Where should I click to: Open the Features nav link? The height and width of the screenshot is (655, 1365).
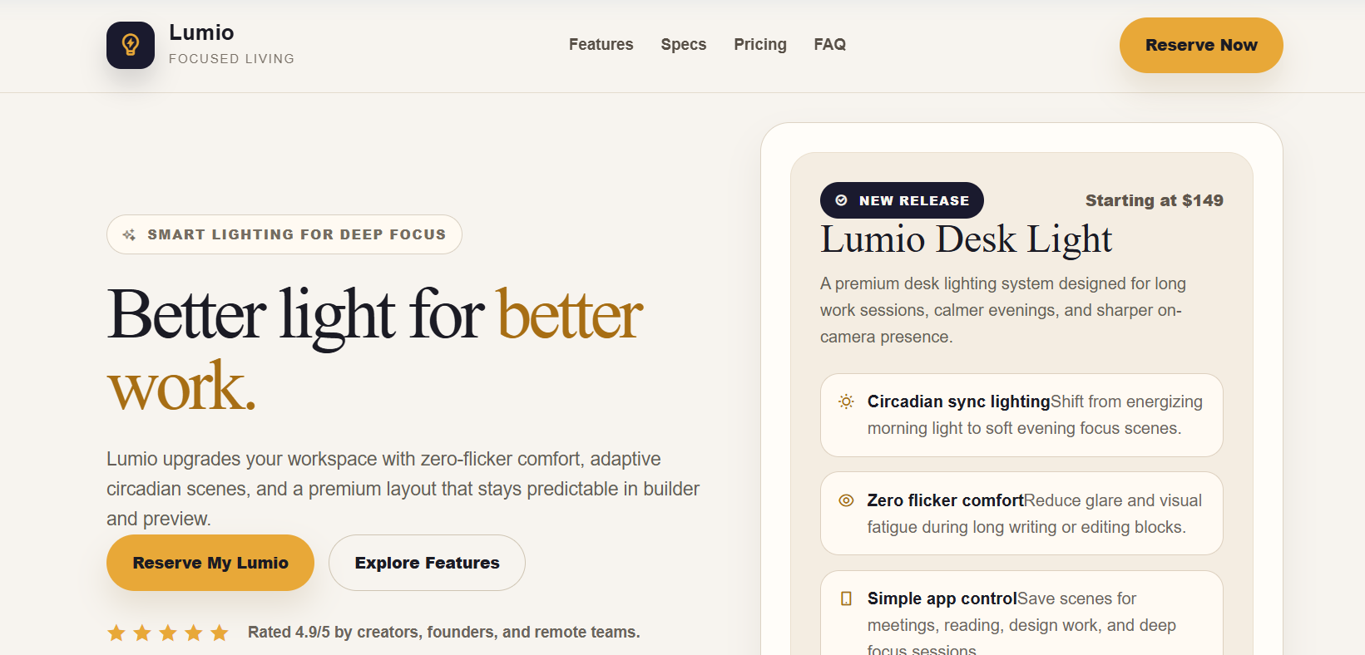pos(601,45)
